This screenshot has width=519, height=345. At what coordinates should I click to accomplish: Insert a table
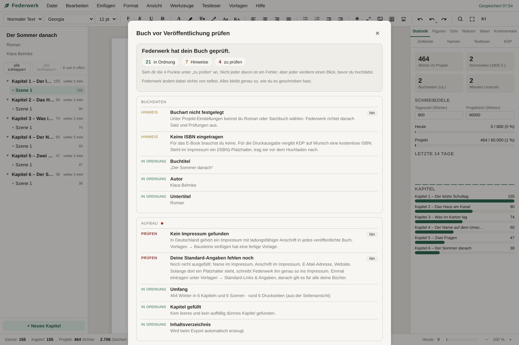[x=392, y=19]
